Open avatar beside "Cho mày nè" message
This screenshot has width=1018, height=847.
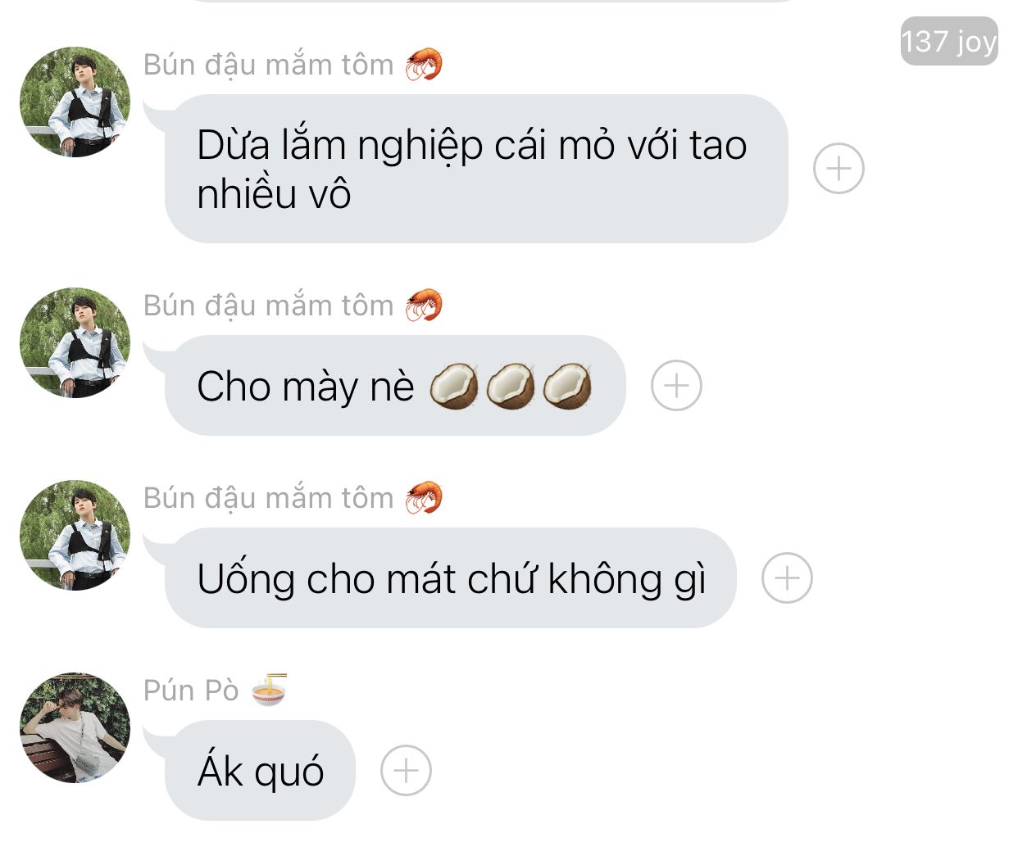75,342
